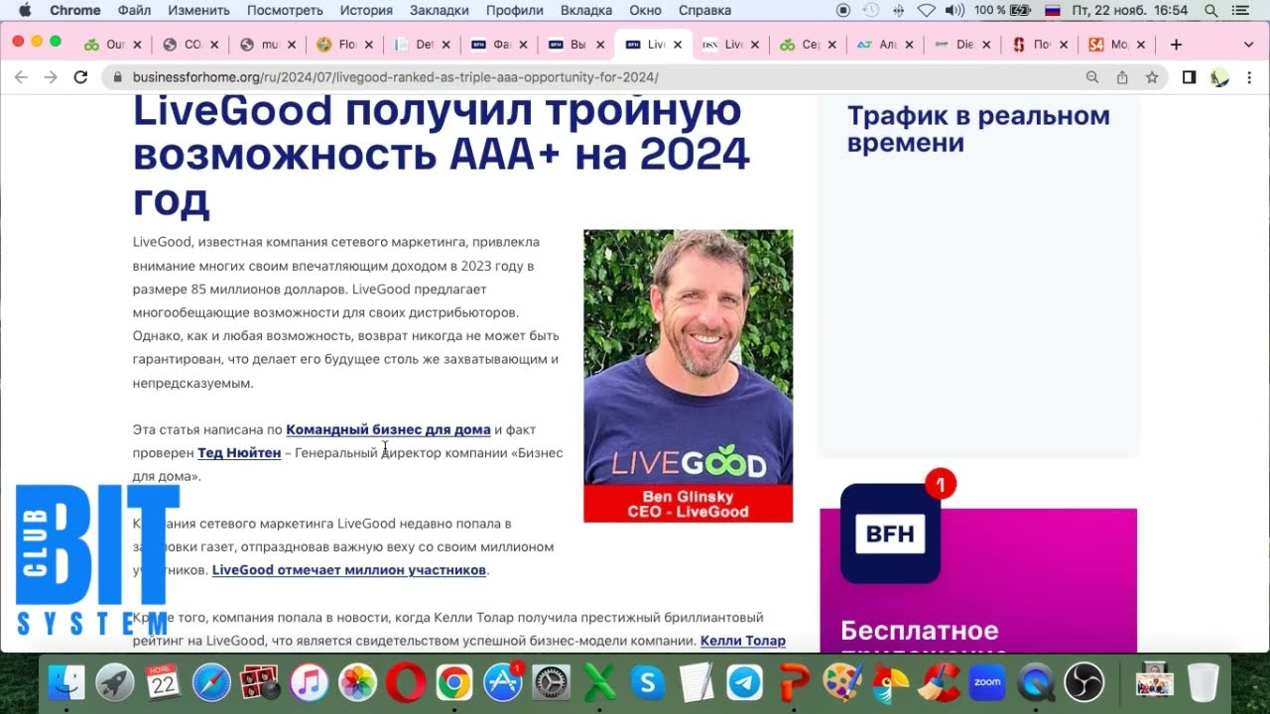Click the headline 'LiveGood получил тройную' text

click(438, 110)
